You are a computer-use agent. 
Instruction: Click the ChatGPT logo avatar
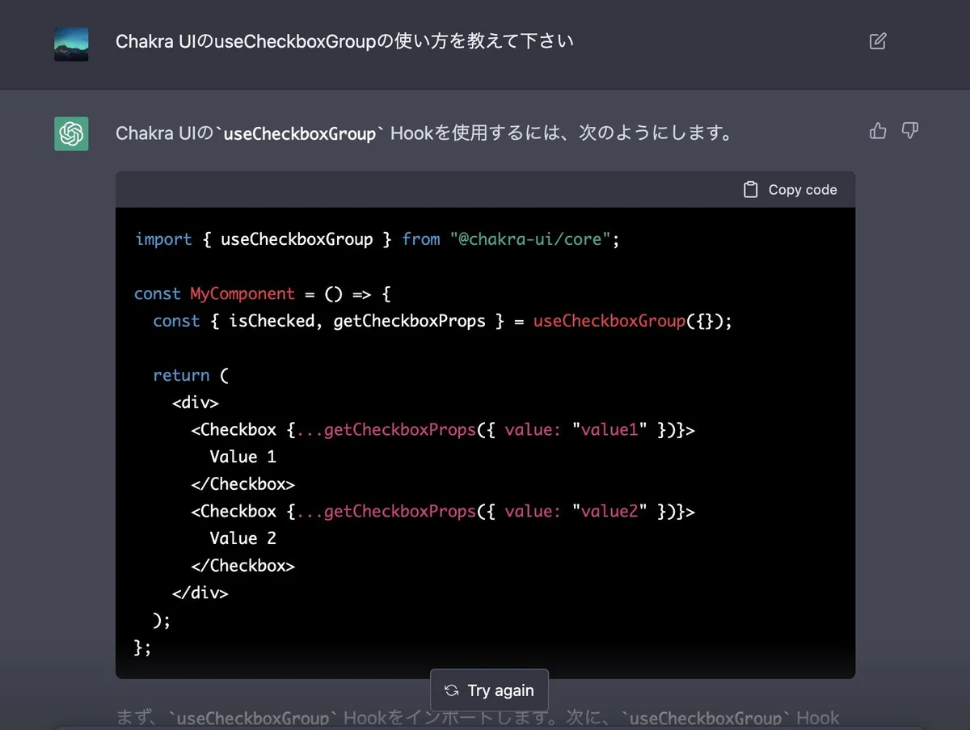71,133
